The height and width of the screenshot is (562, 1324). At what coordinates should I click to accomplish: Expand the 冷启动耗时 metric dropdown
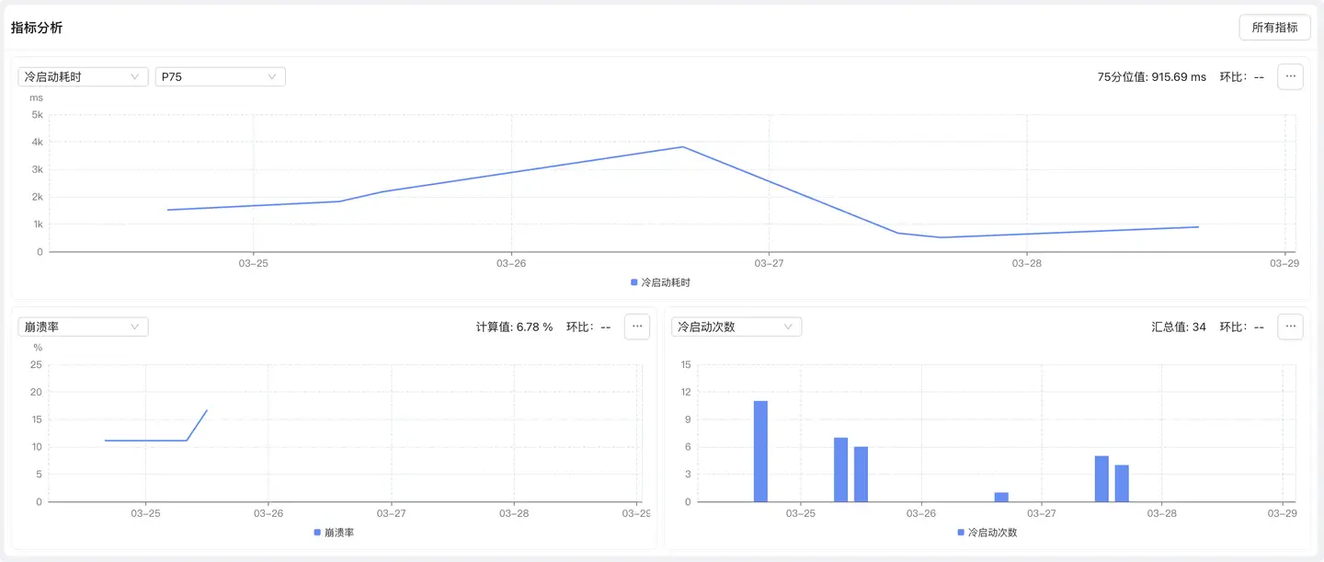[x=83, y=77]
